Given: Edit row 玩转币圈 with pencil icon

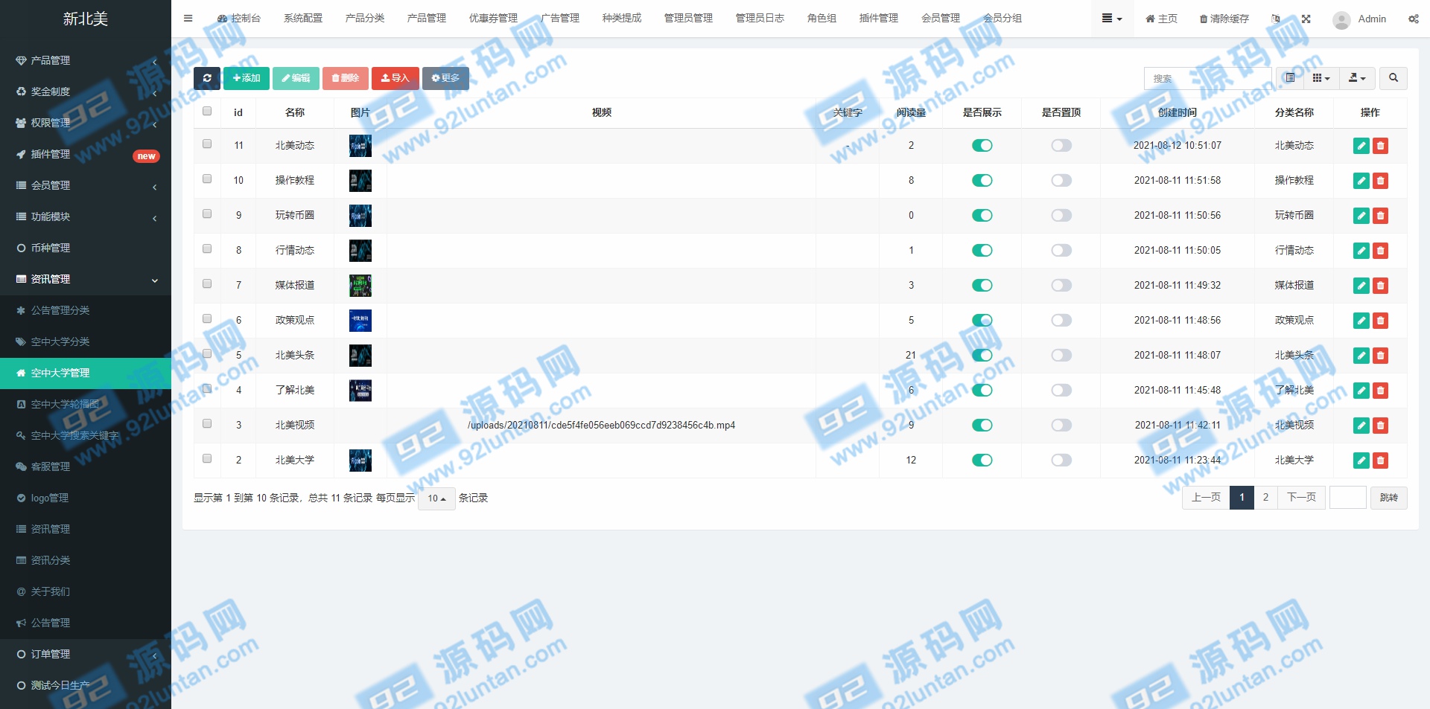Looking at the screenshot, I should pos(1361,216).
